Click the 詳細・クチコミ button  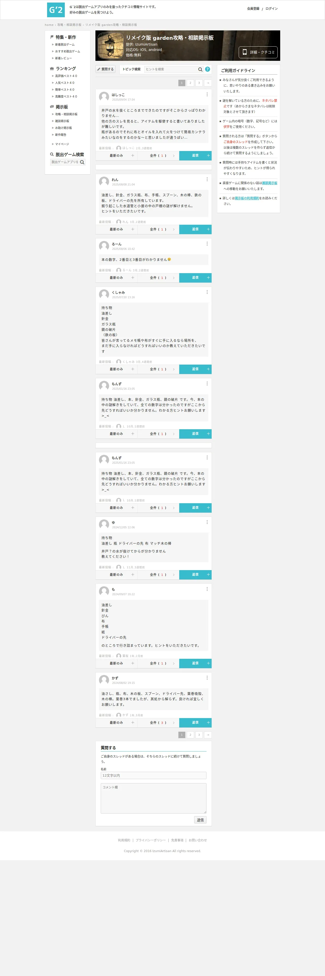pyautogui.click(x=258, y=52)
